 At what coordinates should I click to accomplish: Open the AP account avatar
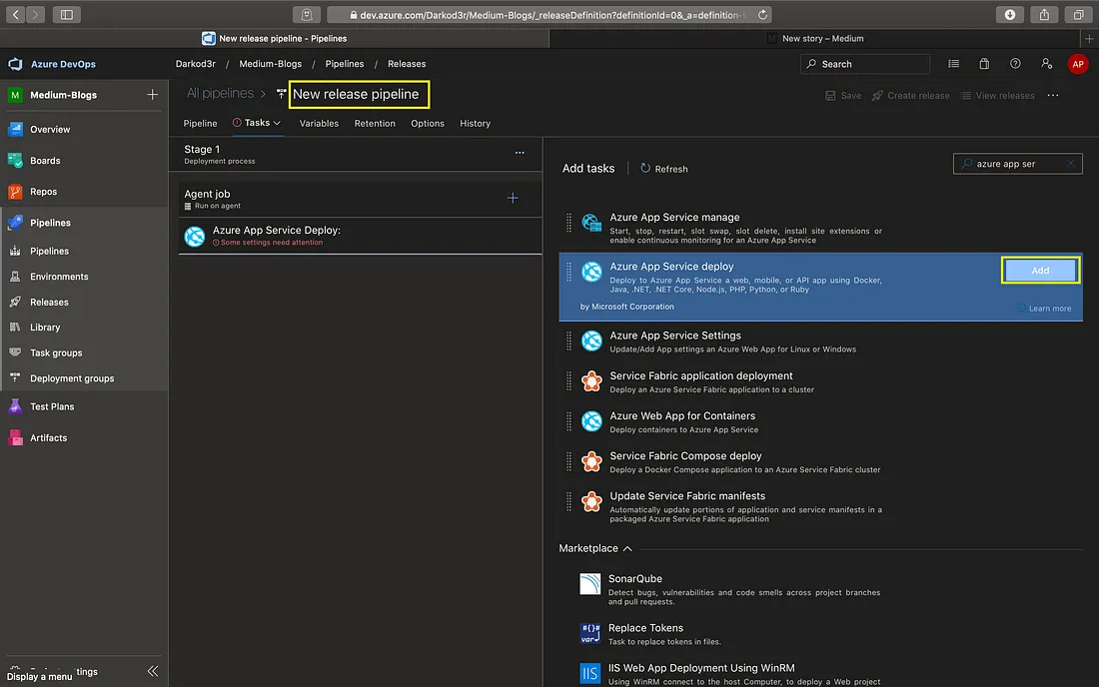[1078, 64]
